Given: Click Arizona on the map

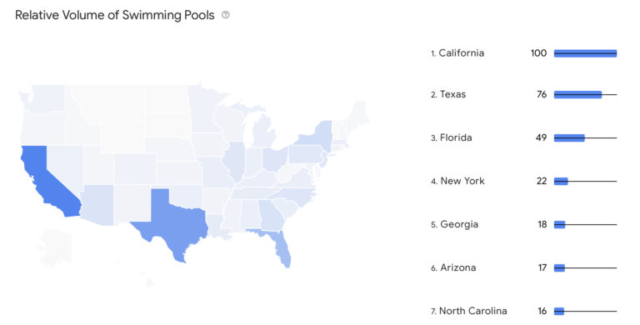Looking at the screenshot, I should point(98,205).
